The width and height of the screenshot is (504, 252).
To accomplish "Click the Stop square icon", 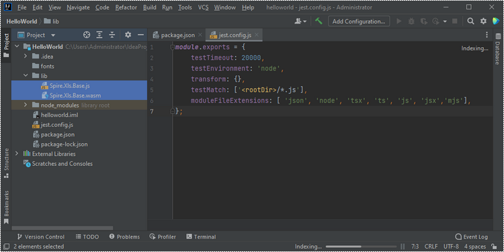I will click(x=455, y=22).
